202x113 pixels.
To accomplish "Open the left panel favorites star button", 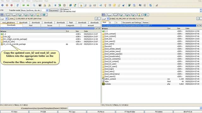I will click(x=96, y=28).
